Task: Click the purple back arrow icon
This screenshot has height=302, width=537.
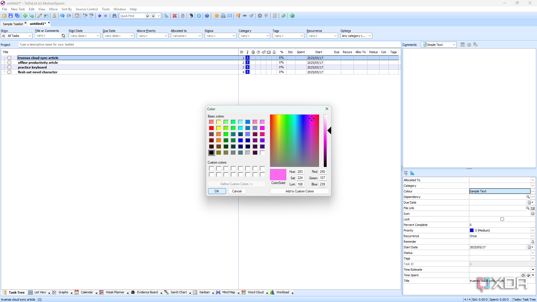Action: click(x=99, y=16)
